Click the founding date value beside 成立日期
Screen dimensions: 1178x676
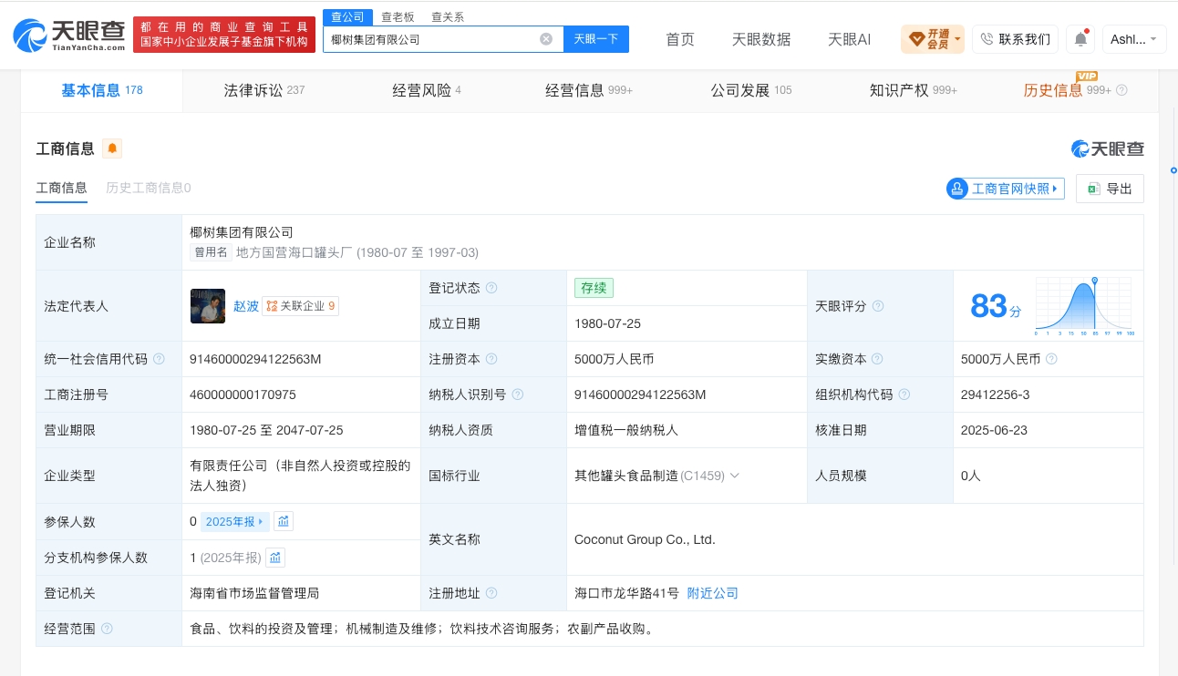[x=609, y=323]
